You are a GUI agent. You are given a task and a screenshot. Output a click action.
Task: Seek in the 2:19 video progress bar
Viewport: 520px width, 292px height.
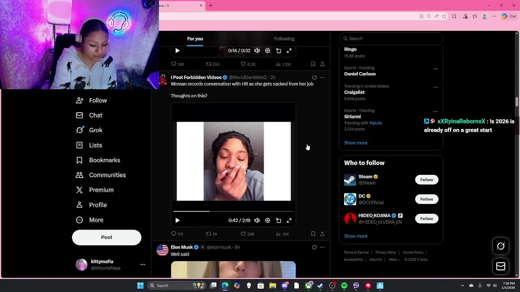point(233,211)
